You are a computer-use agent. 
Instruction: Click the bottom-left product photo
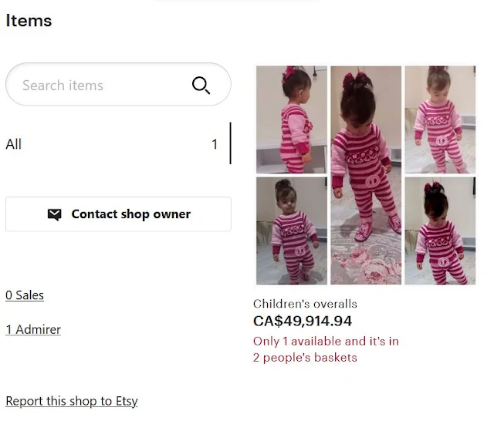[x=292, y=231]
